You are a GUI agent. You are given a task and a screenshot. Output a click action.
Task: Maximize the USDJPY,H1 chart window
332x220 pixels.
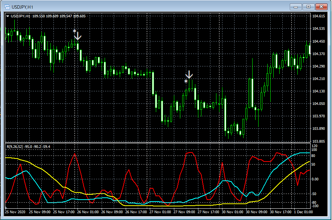coord(309,7)
